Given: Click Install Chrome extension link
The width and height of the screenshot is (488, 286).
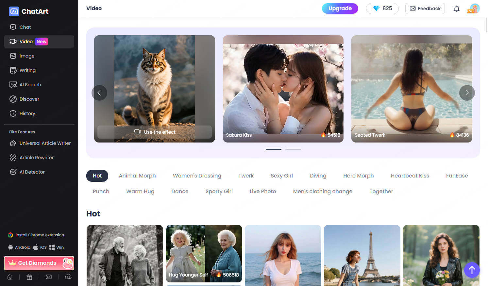Looking at the screenshot, I should [x=36, y=235].
